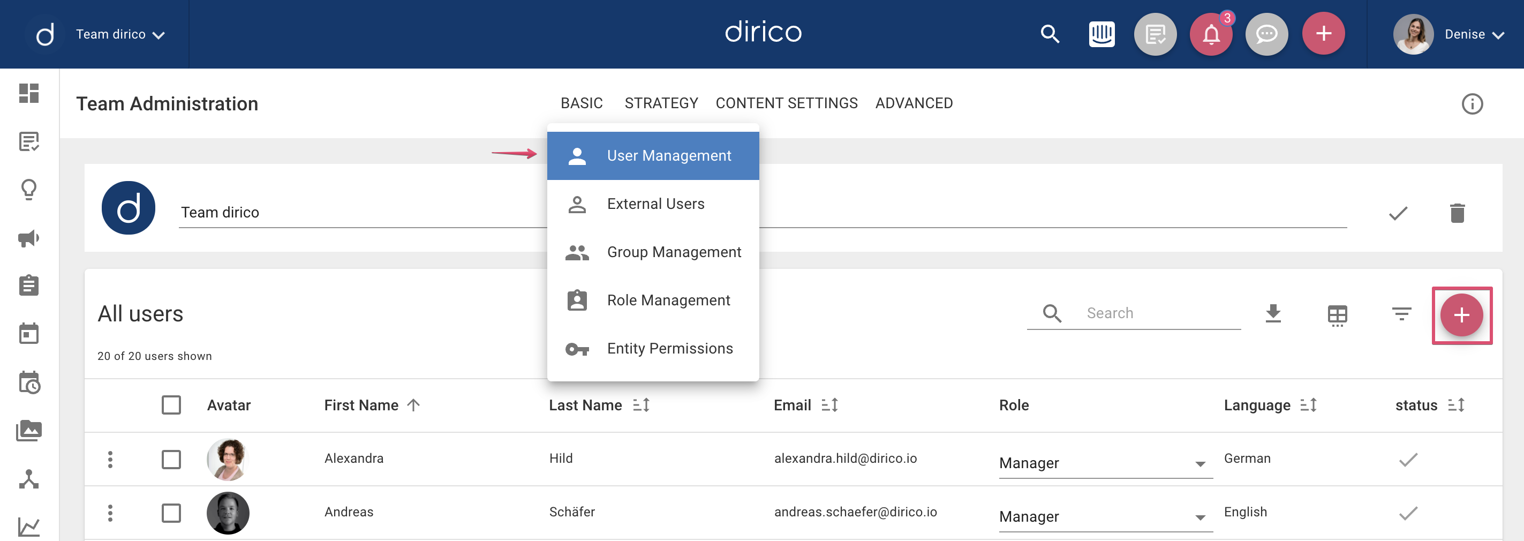Select Entity Permissions menu item
Image resolution: width=1524 pixels, height=541 pixels.
(653, 349)
